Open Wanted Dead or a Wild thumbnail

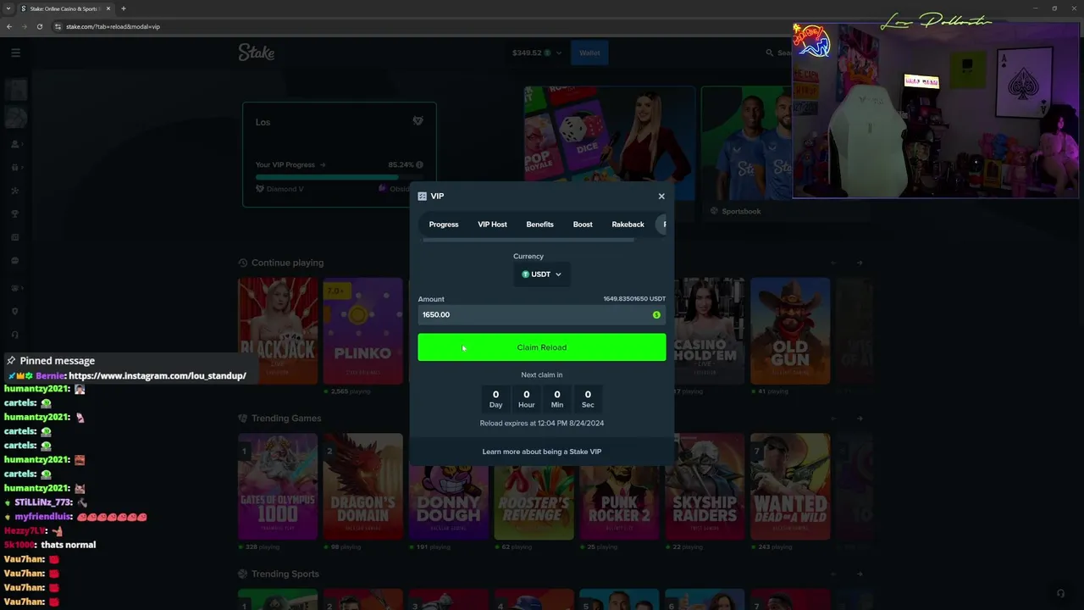click(x=790, y=486)
